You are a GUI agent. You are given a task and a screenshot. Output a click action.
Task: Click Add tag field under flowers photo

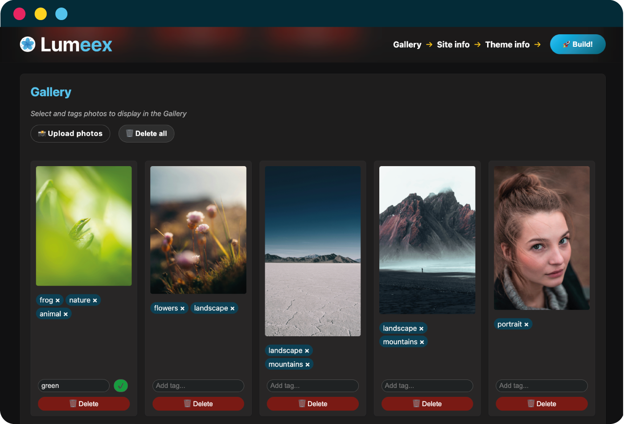click(198, 386)
